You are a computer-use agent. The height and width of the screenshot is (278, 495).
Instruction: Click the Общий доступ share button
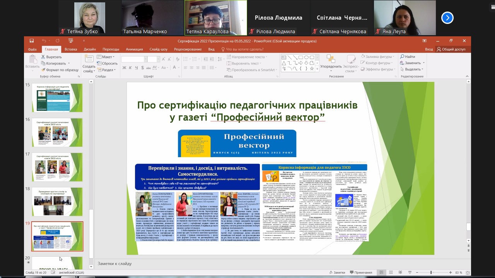[451, 49]
